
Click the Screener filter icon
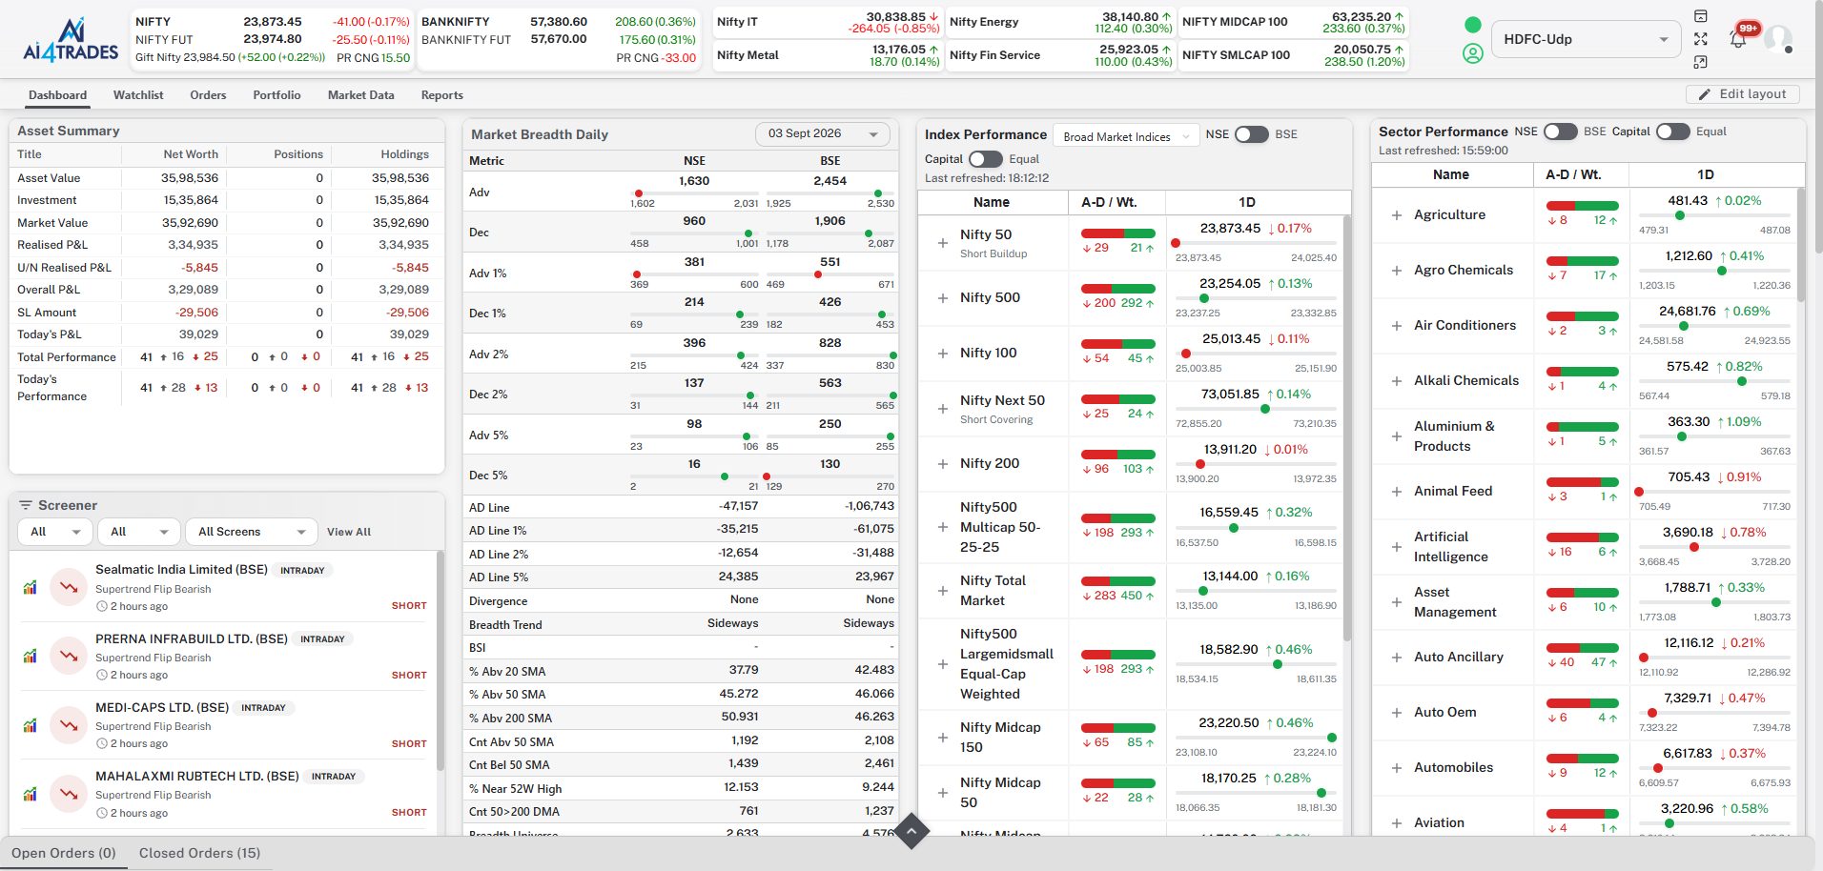(25, 505)
